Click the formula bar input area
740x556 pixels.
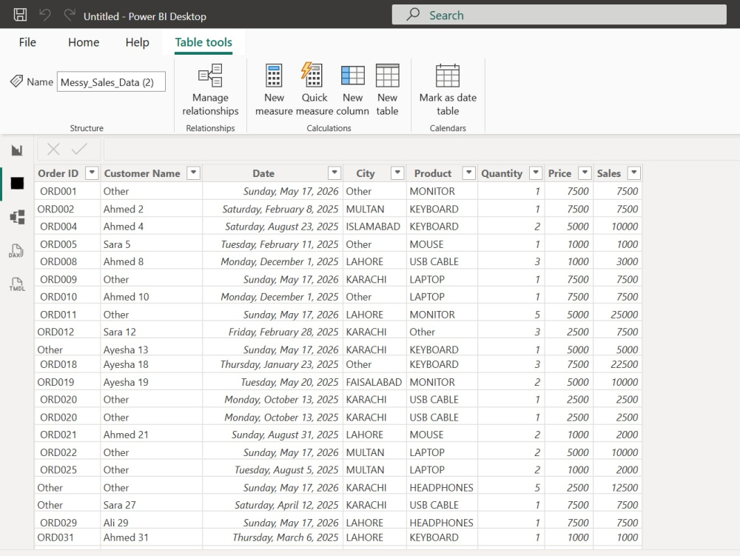(420, 150)
